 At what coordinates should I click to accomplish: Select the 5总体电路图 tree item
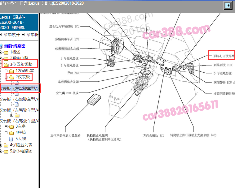[21, 151]
